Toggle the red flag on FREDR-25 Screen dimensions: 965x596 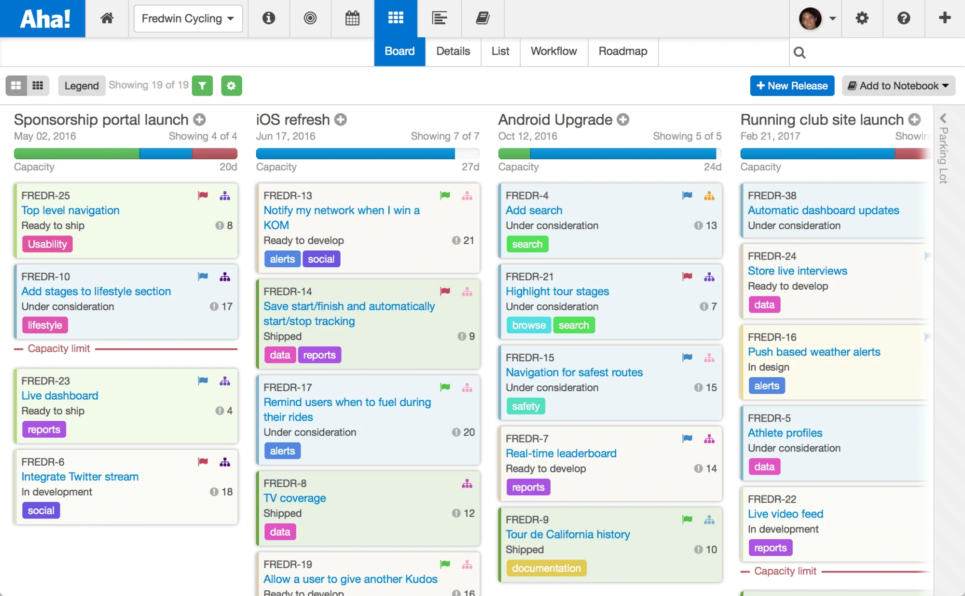coord(203,196)
